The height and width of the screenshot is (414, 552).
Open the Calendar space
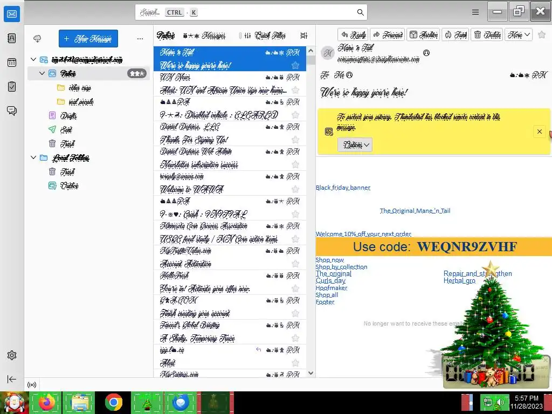(x=12, y=63)
